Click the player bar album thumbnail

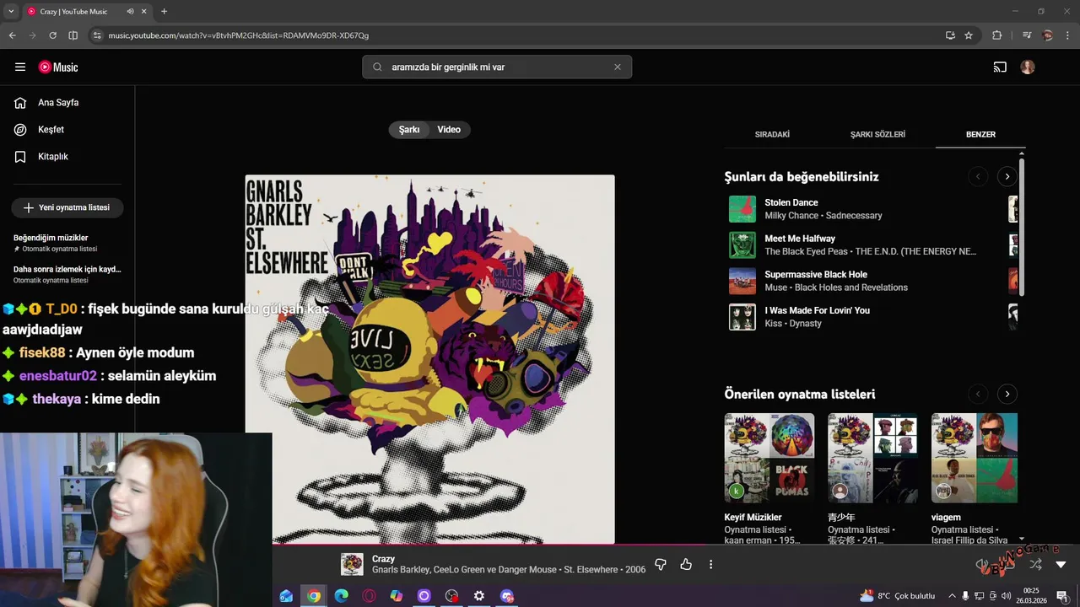coord(352,564)
